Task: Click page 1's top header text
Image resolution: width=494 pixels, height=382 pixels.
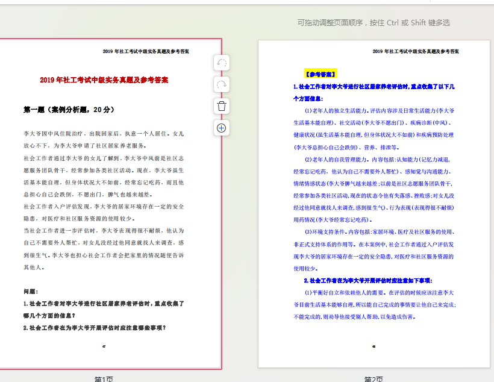Action: click(146, 51)
